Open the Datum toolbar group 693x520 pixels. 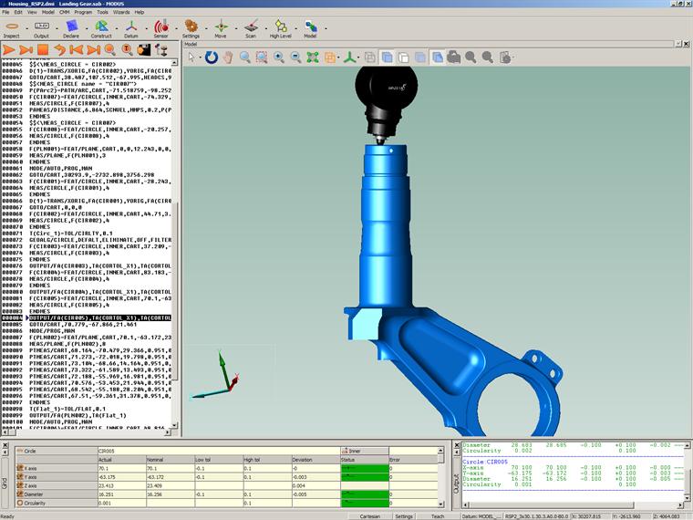pos(130,29)
